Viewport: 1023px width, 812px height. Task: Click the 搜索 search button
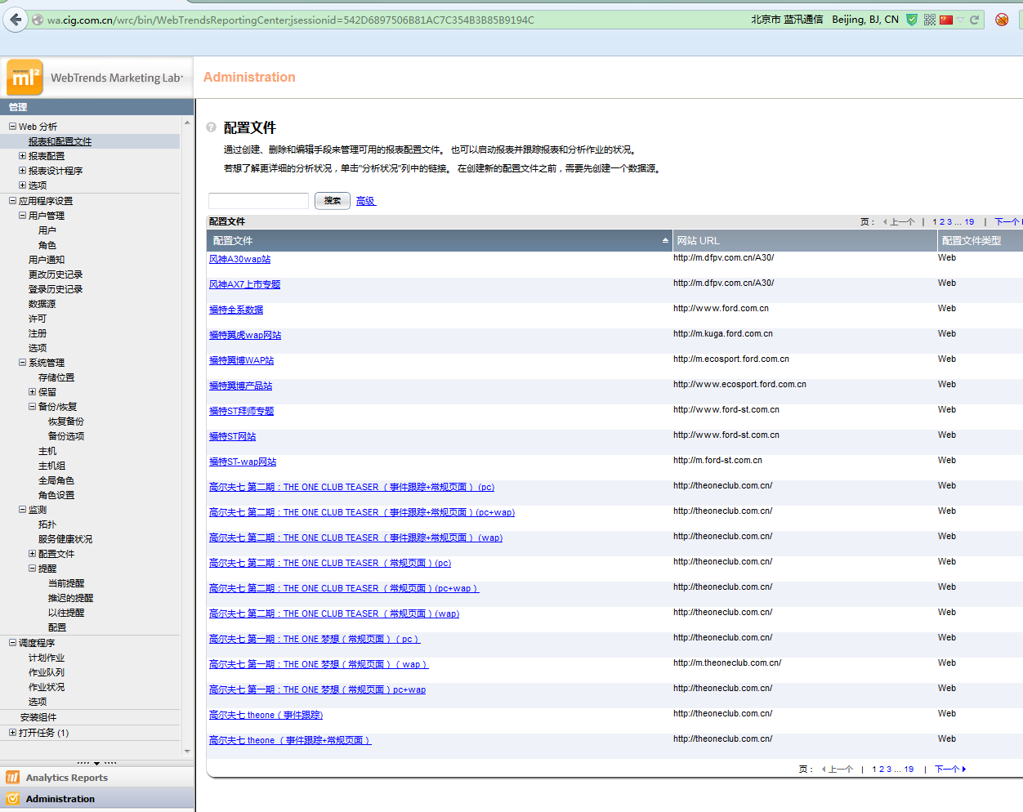pos(333,201)
